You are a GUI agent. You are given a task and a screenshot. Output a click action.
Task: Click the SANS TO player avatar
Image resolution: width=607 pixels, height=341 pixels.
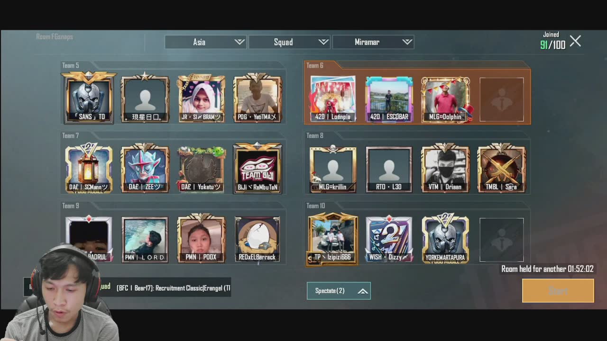coord(89,99)
